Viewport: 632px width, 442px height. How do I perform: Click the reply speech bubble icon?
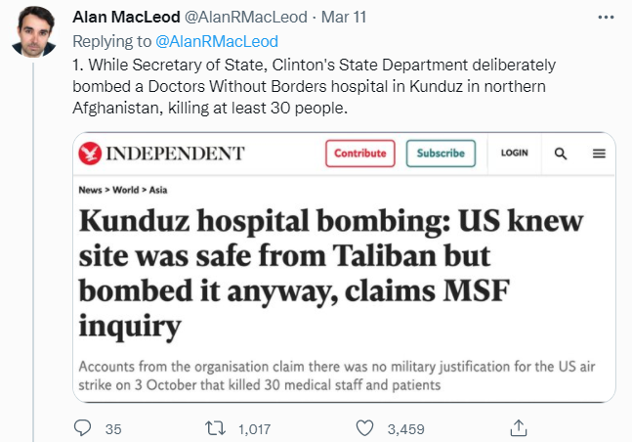(84, 427)
